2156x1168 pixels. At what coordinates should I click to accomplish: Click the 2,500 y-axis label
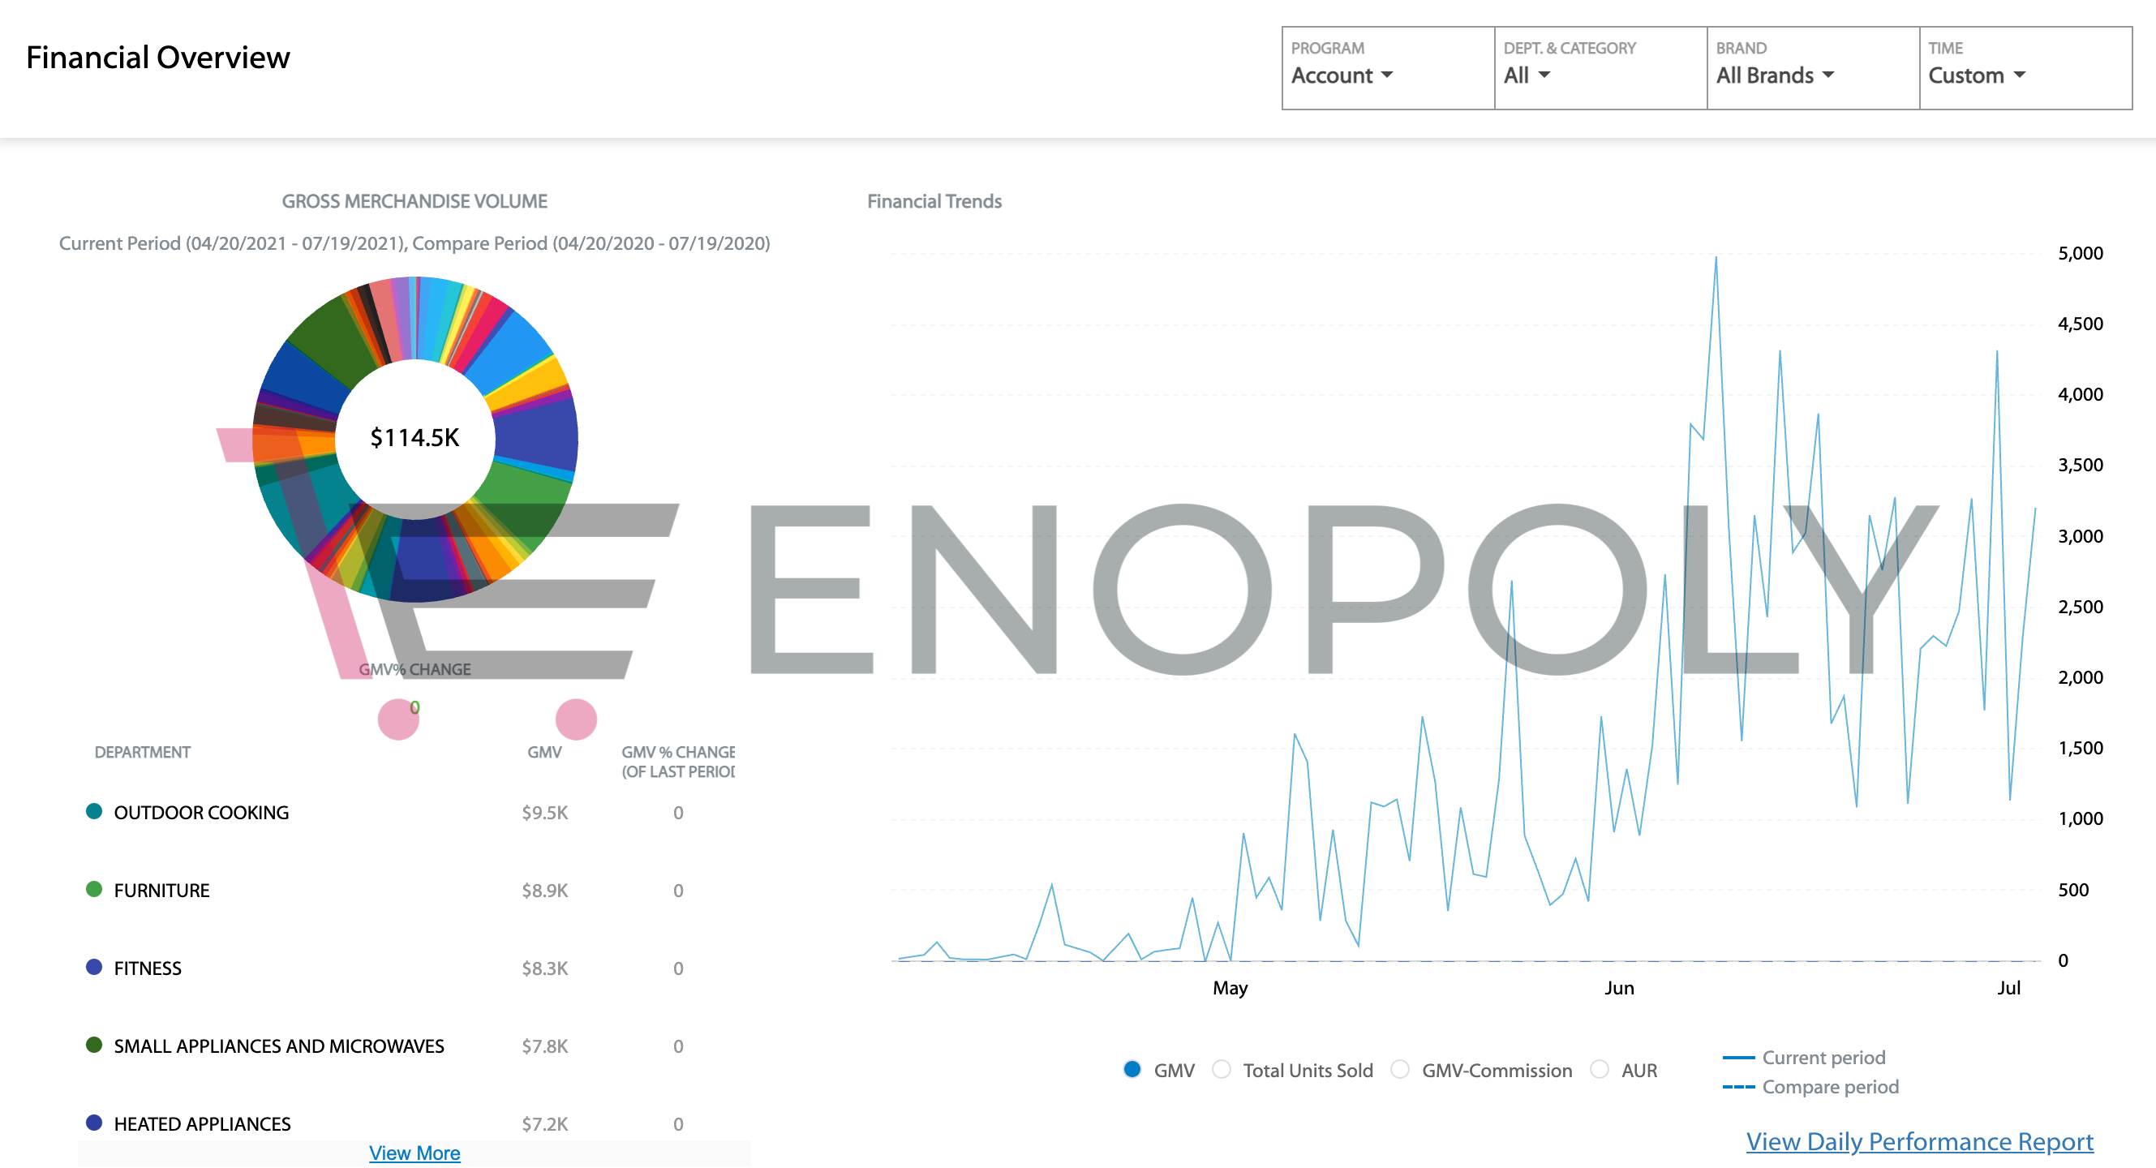[x=2080, y=607]
